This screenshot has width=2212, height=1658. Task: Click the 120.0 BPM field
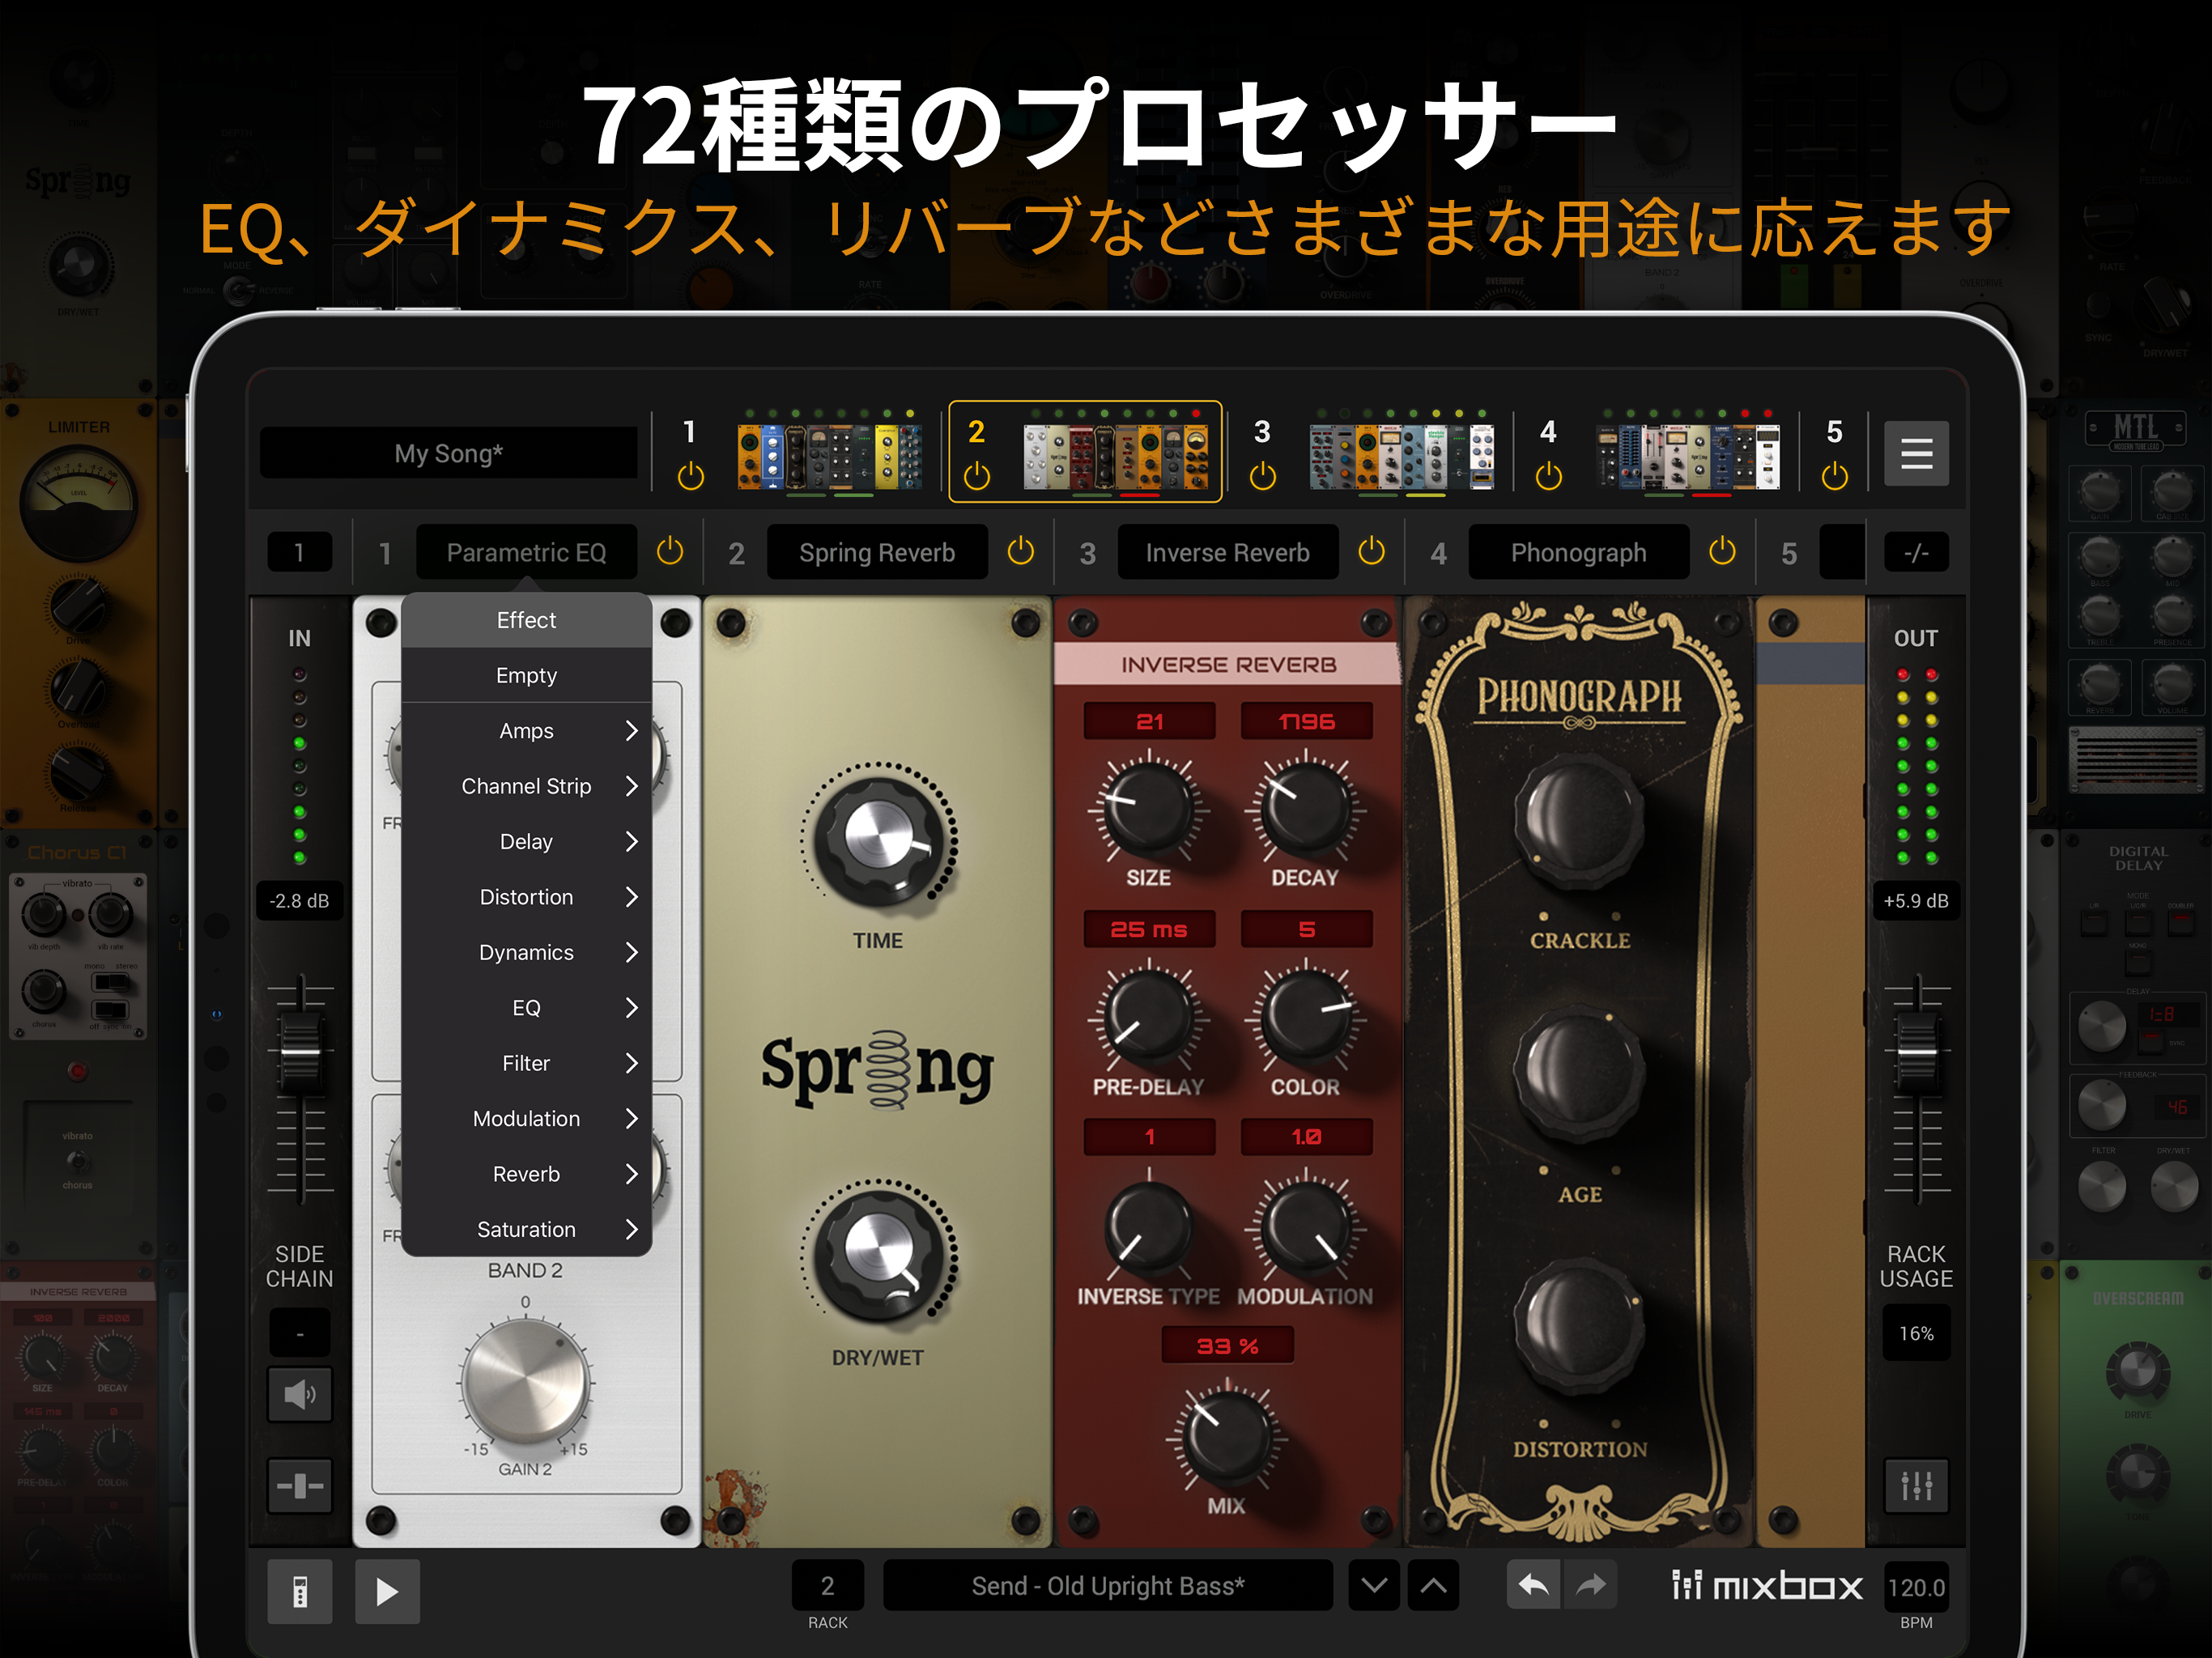click(x=1915, y=1587)
